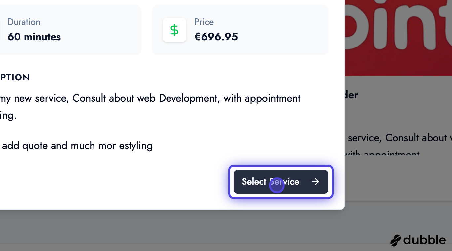
Task: Click the dimmed service card behind the modal
Action: (x=396, y=132)
